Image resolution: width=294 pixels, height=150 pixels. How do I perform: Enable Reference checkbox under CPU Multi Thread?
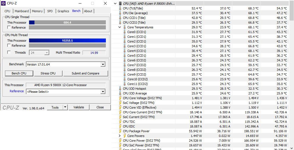point(9,45)
